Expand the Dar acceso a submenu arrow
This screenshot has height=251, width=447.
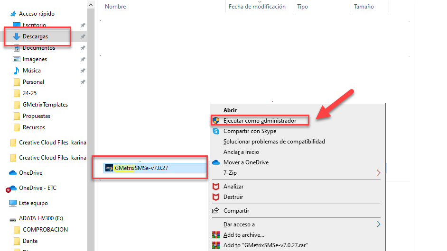[x=378, y=224]
